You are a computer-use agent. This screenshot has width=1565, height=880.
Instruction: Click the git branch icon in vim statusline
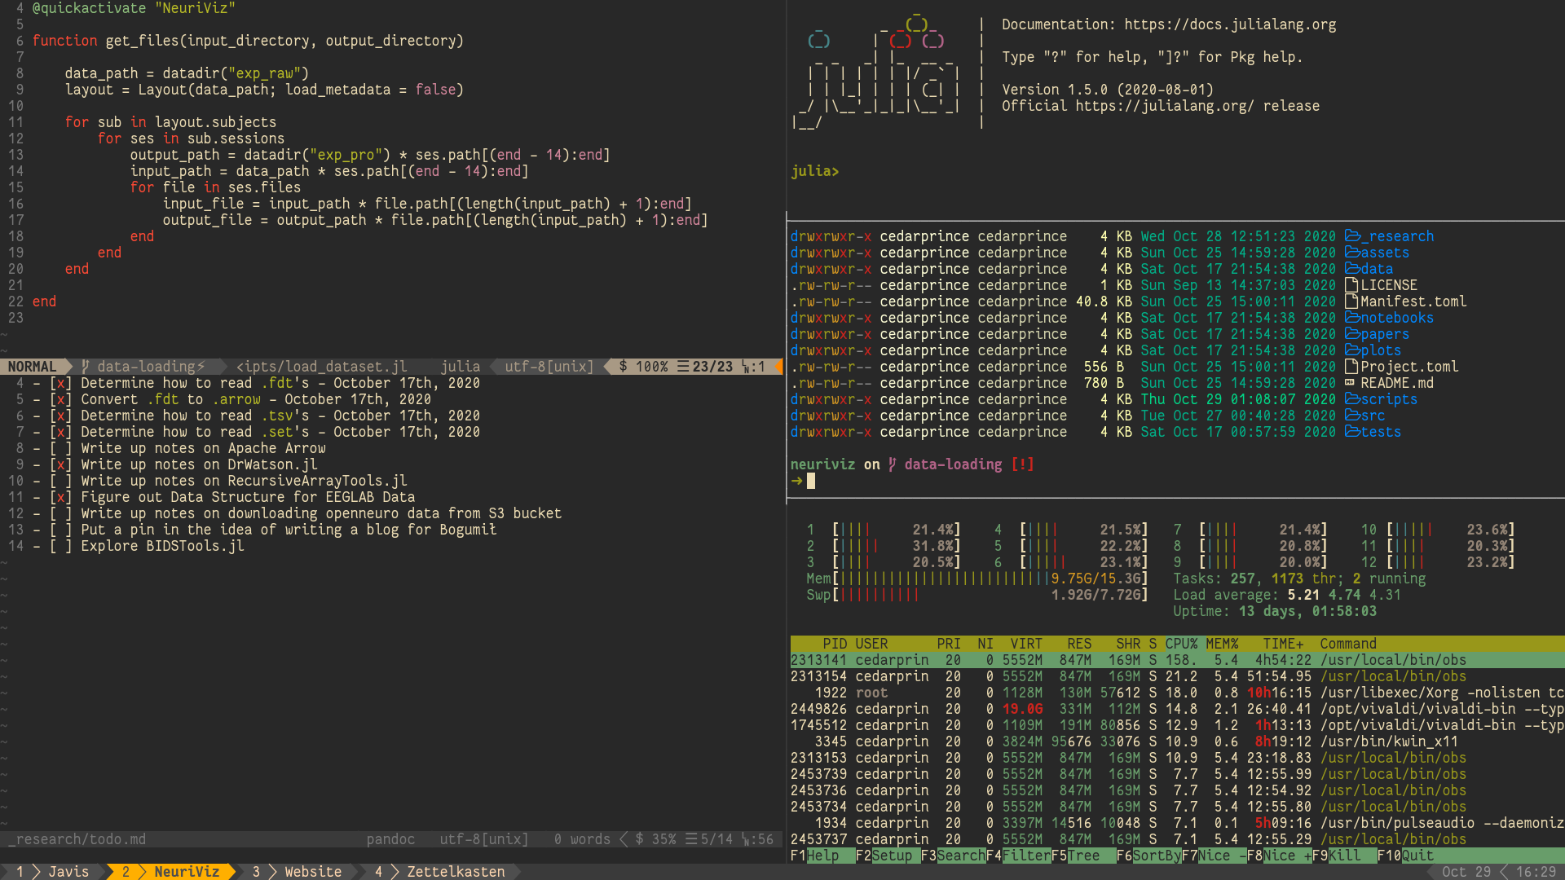85,367
